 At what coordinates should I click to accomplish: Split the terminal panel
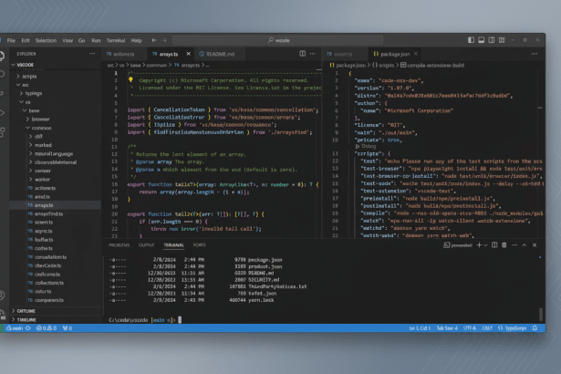(x=494, y=245)
